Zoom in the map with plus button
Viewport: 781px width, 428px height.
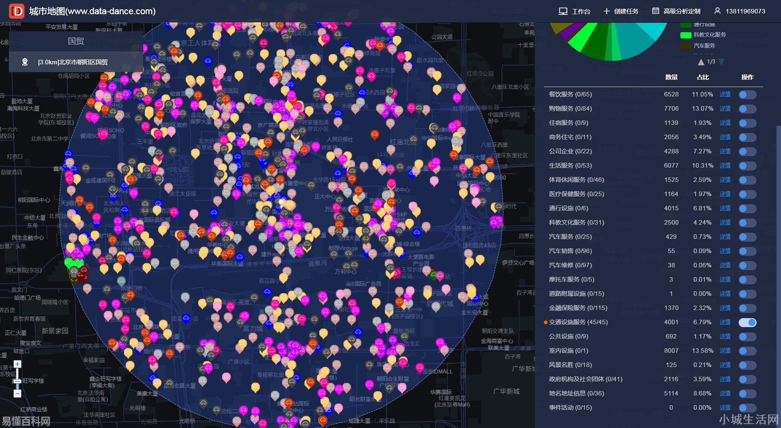coord(17,364)
